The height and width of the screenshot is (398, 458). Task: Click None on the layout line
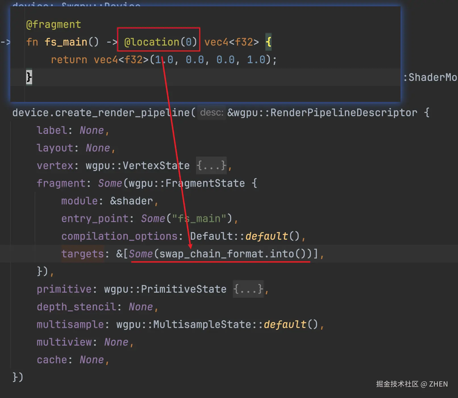coord(98,148)
